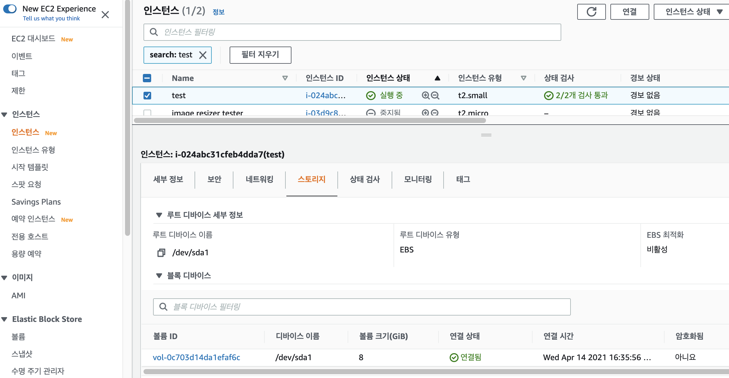Click the refresh instances icon button
Image resolution: width=729 pixels, height=378 pixels.
click(591, 12)
